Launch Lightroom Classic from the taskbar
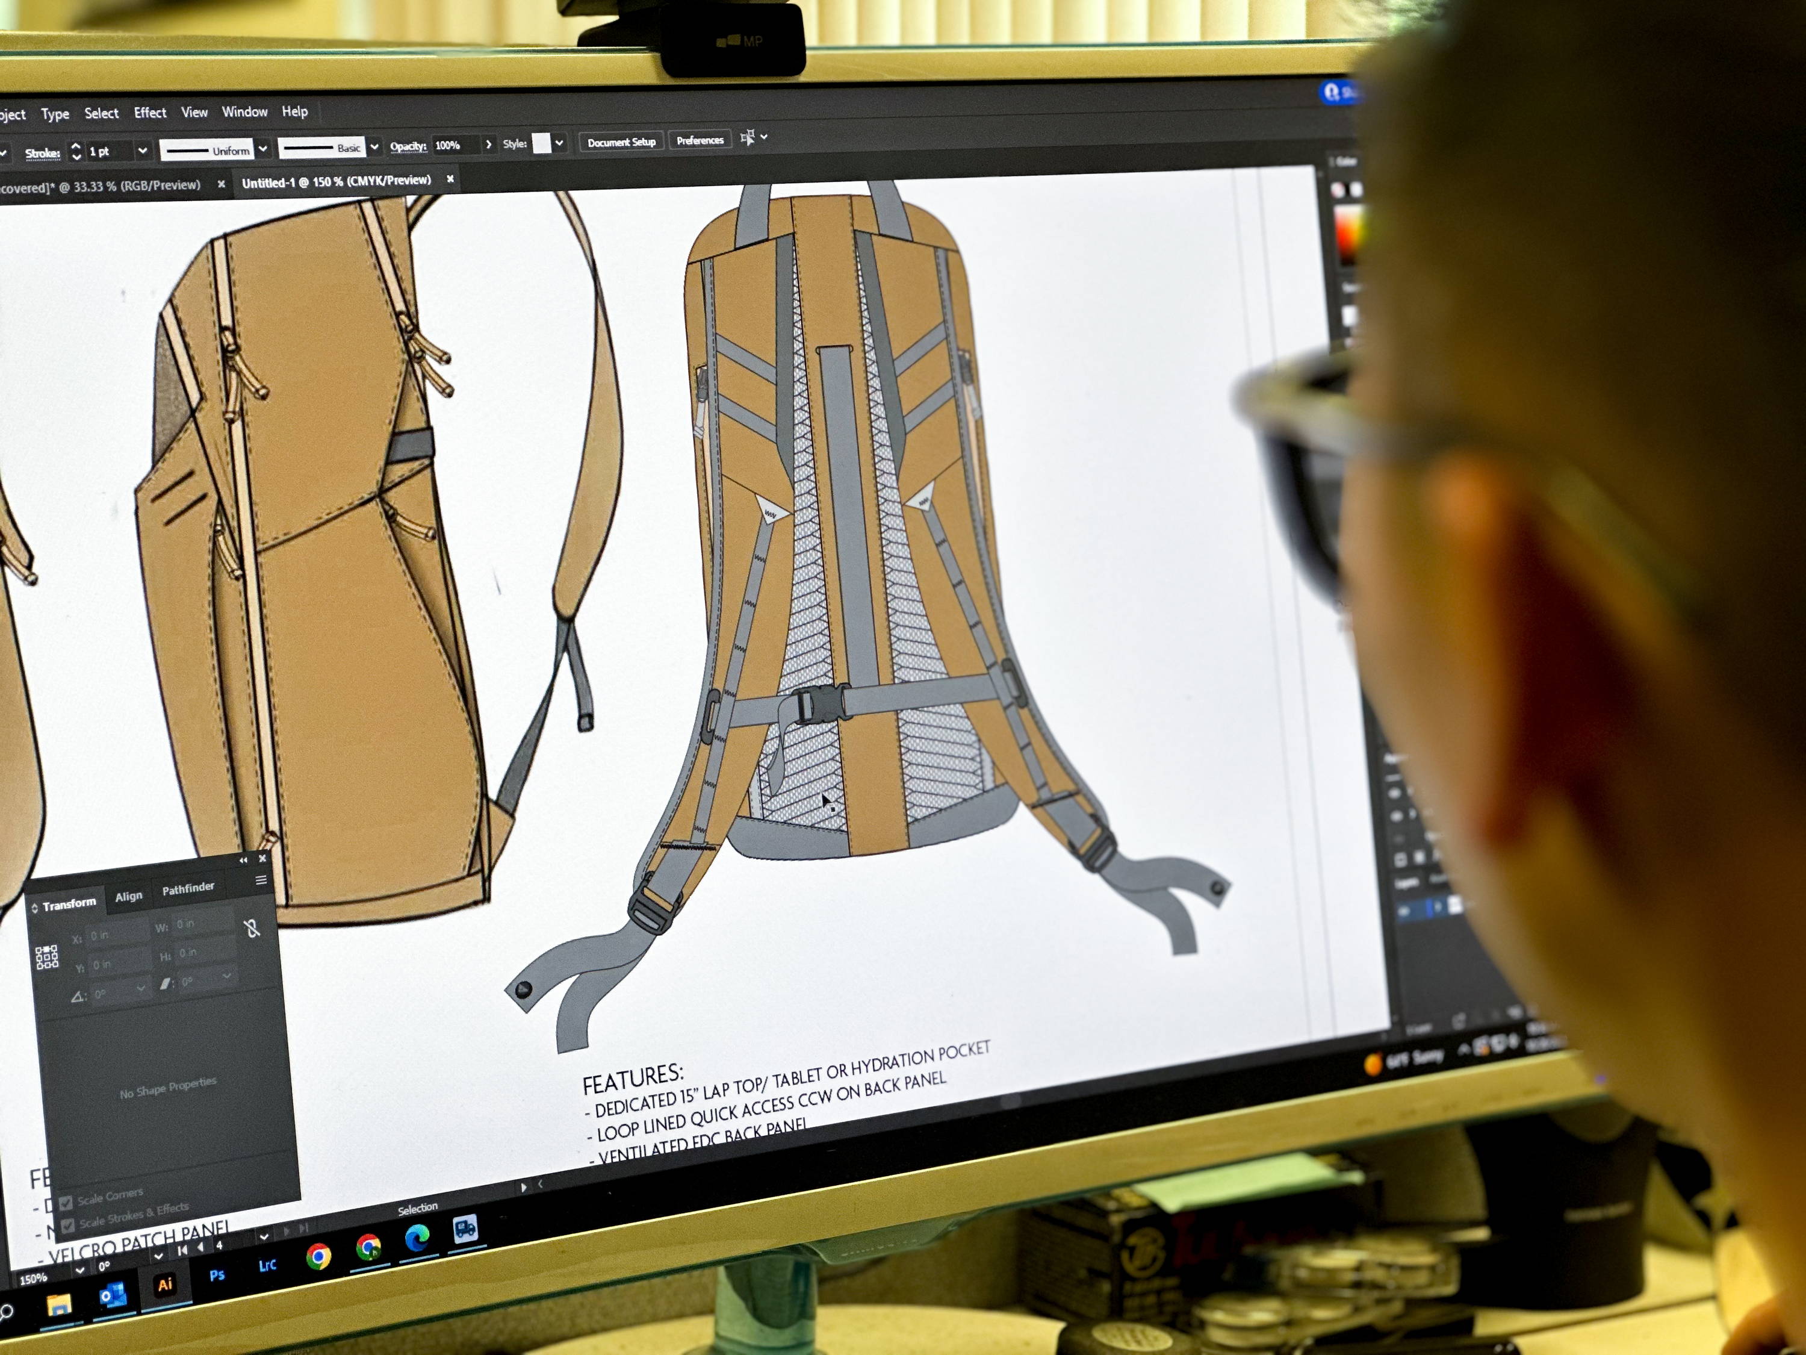 pyautogui.click(x=267, y=1266)
